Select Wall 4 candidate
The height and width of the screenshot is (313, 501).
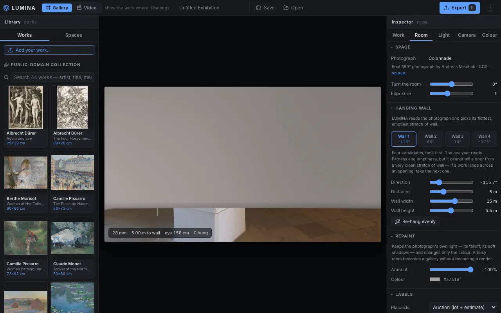point(484,139)
